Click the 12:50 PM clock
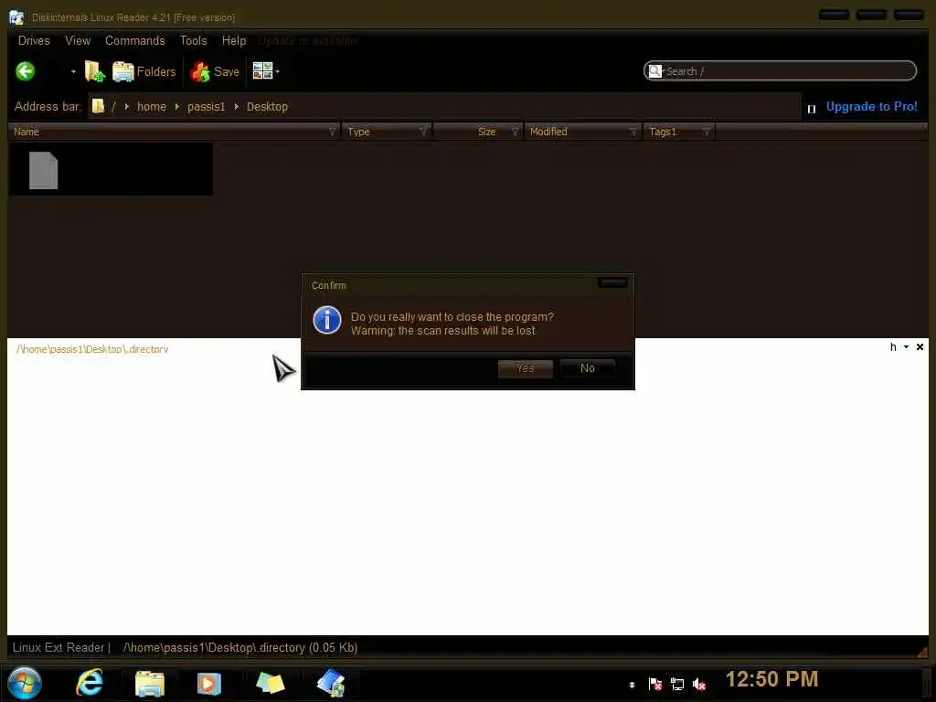This screenshot has width=936, height=702. (771, 679)
